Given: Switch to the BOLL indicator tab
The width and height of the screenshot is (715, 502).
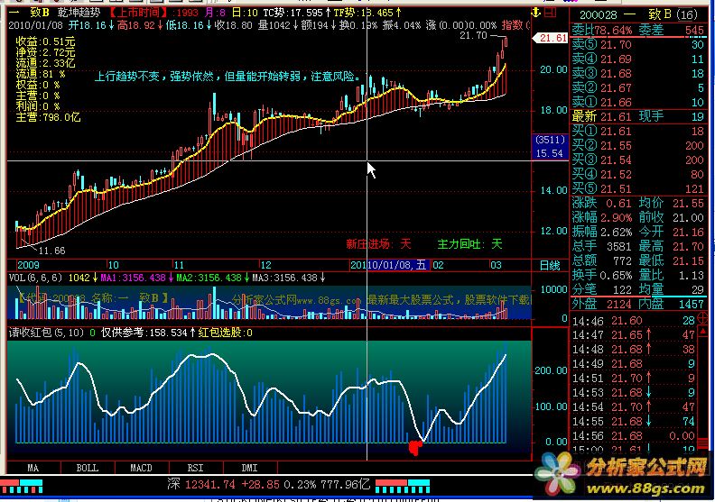Looking at the screenshot, I should pyautogui.click(x=87, y=468).
